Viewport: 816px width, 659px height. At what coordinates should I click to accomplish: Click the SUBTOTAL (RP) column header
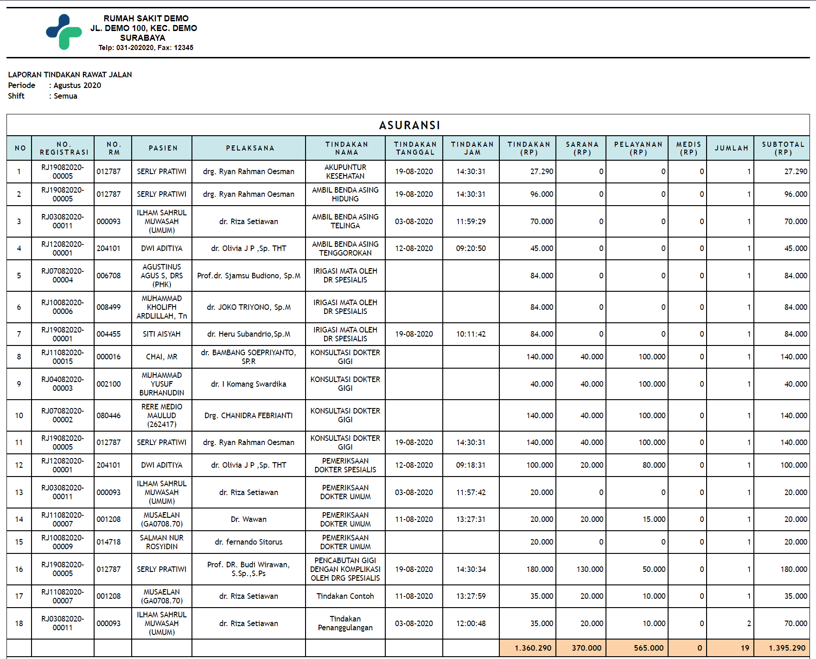[x=783, y=148]
